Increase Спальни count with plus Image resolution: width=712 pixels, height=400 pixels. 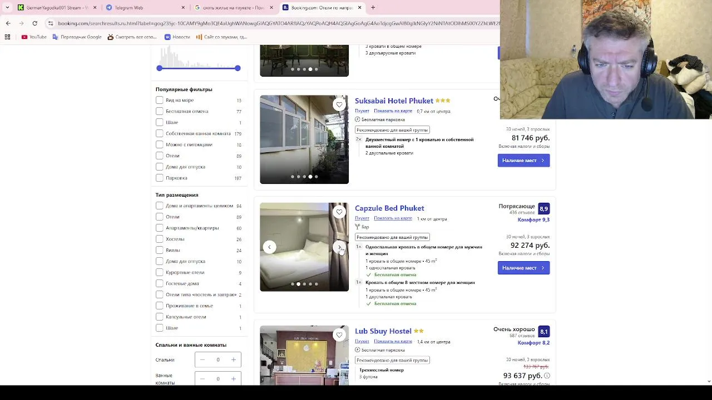click(234, 360)
